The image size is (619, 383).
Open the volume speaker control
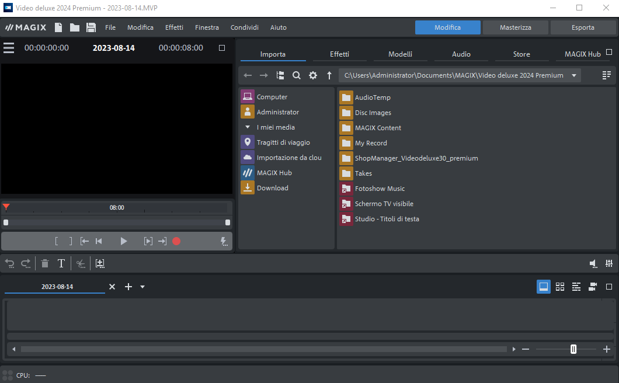point(593,264)
